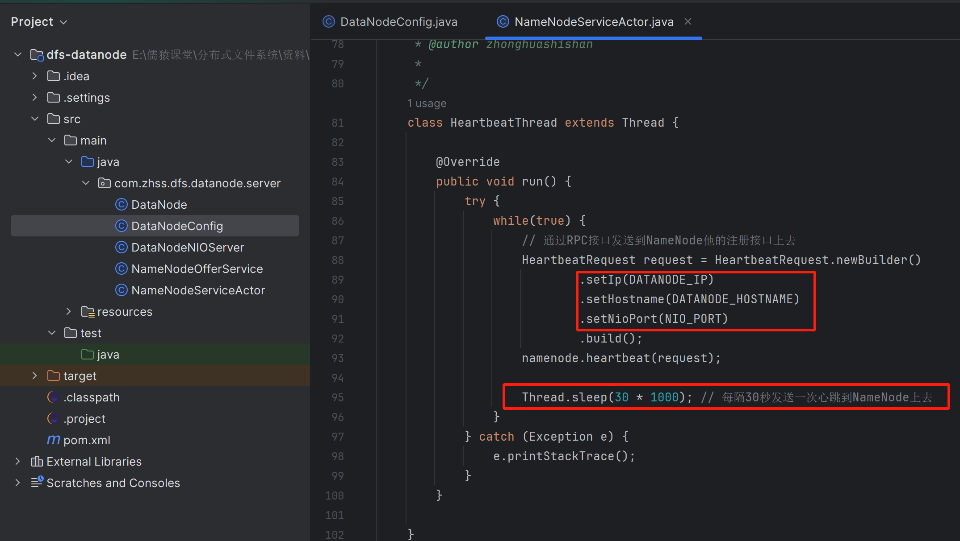Click the DataNodeConfig class icon in tree

click(x=121, y=226)
